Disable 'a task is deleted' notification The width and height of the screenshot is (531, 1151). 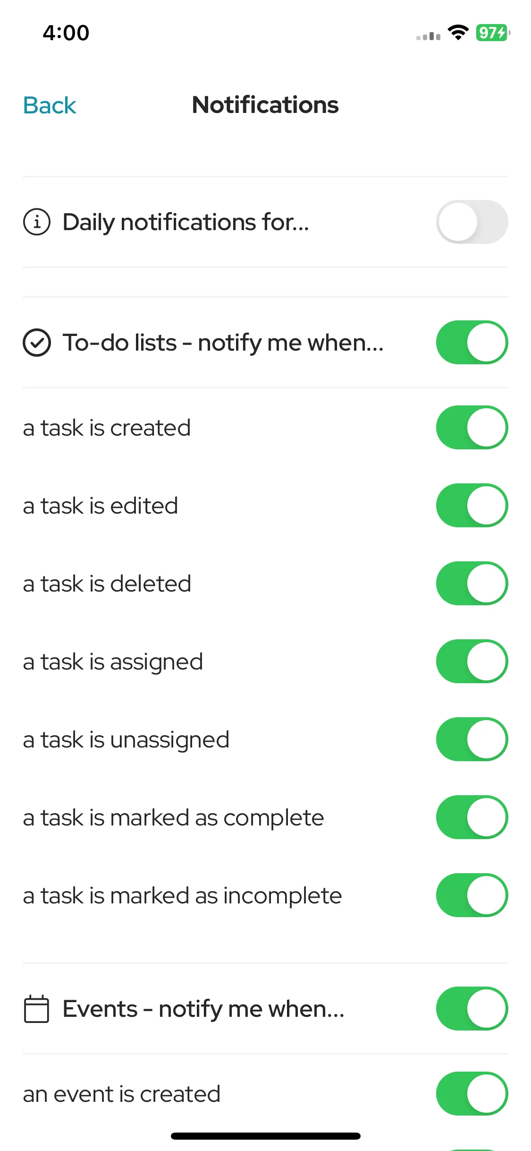coord(472,584)
